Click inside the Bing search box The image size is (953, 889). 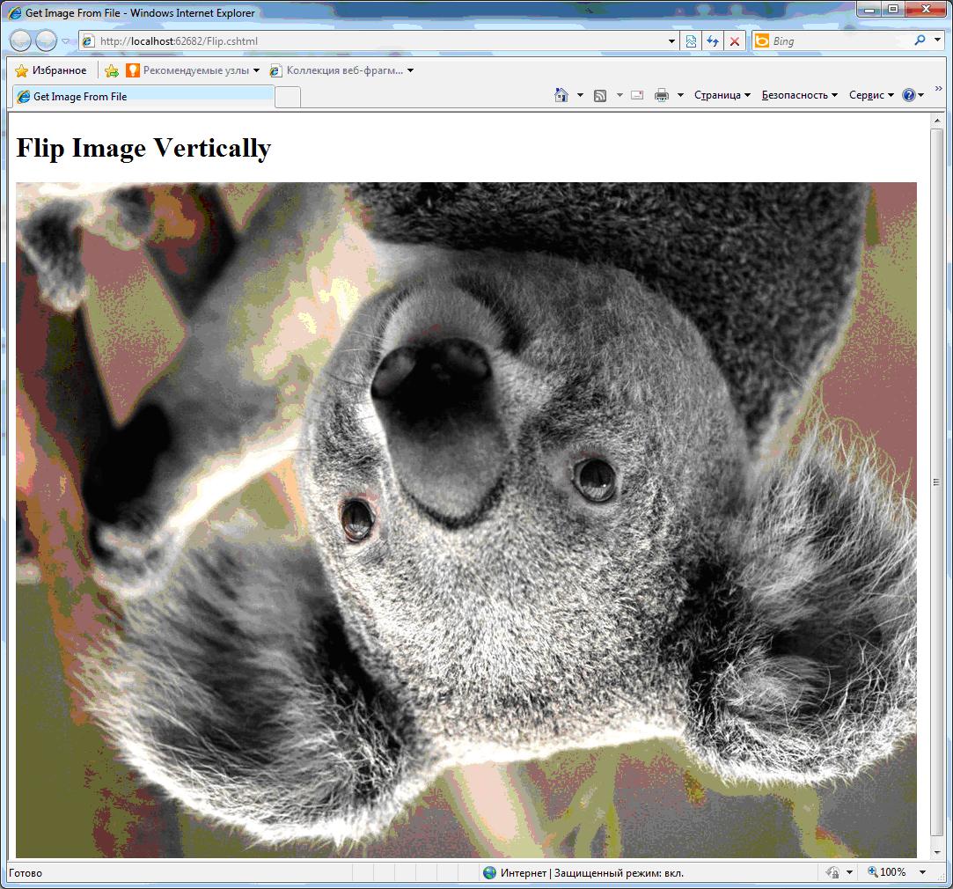[840, 41]
